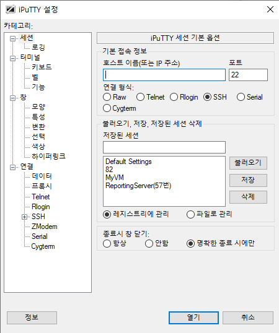Set close window on exit to 안함
279x333 pixels.
(x=157, y=243)
